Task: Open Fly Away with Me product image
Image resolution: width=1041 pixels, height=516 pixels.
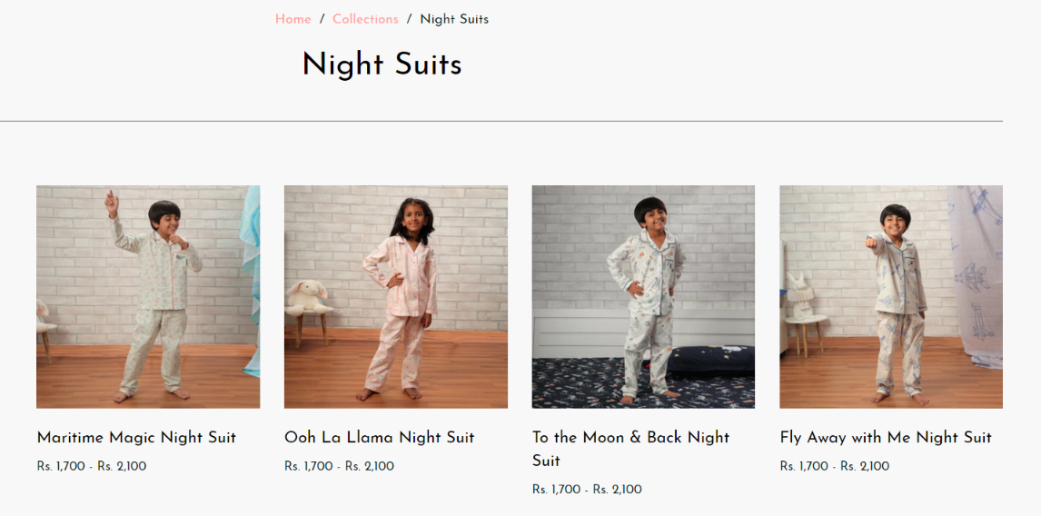Action: click(x=891, y=297)
